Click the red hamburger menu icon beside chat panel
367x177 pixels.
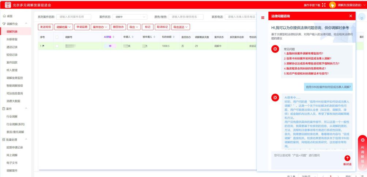262,17
